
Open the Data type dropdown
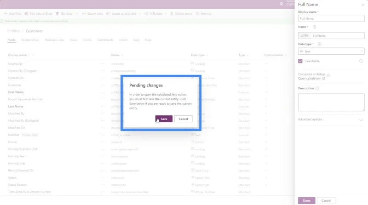click(331, 51)
